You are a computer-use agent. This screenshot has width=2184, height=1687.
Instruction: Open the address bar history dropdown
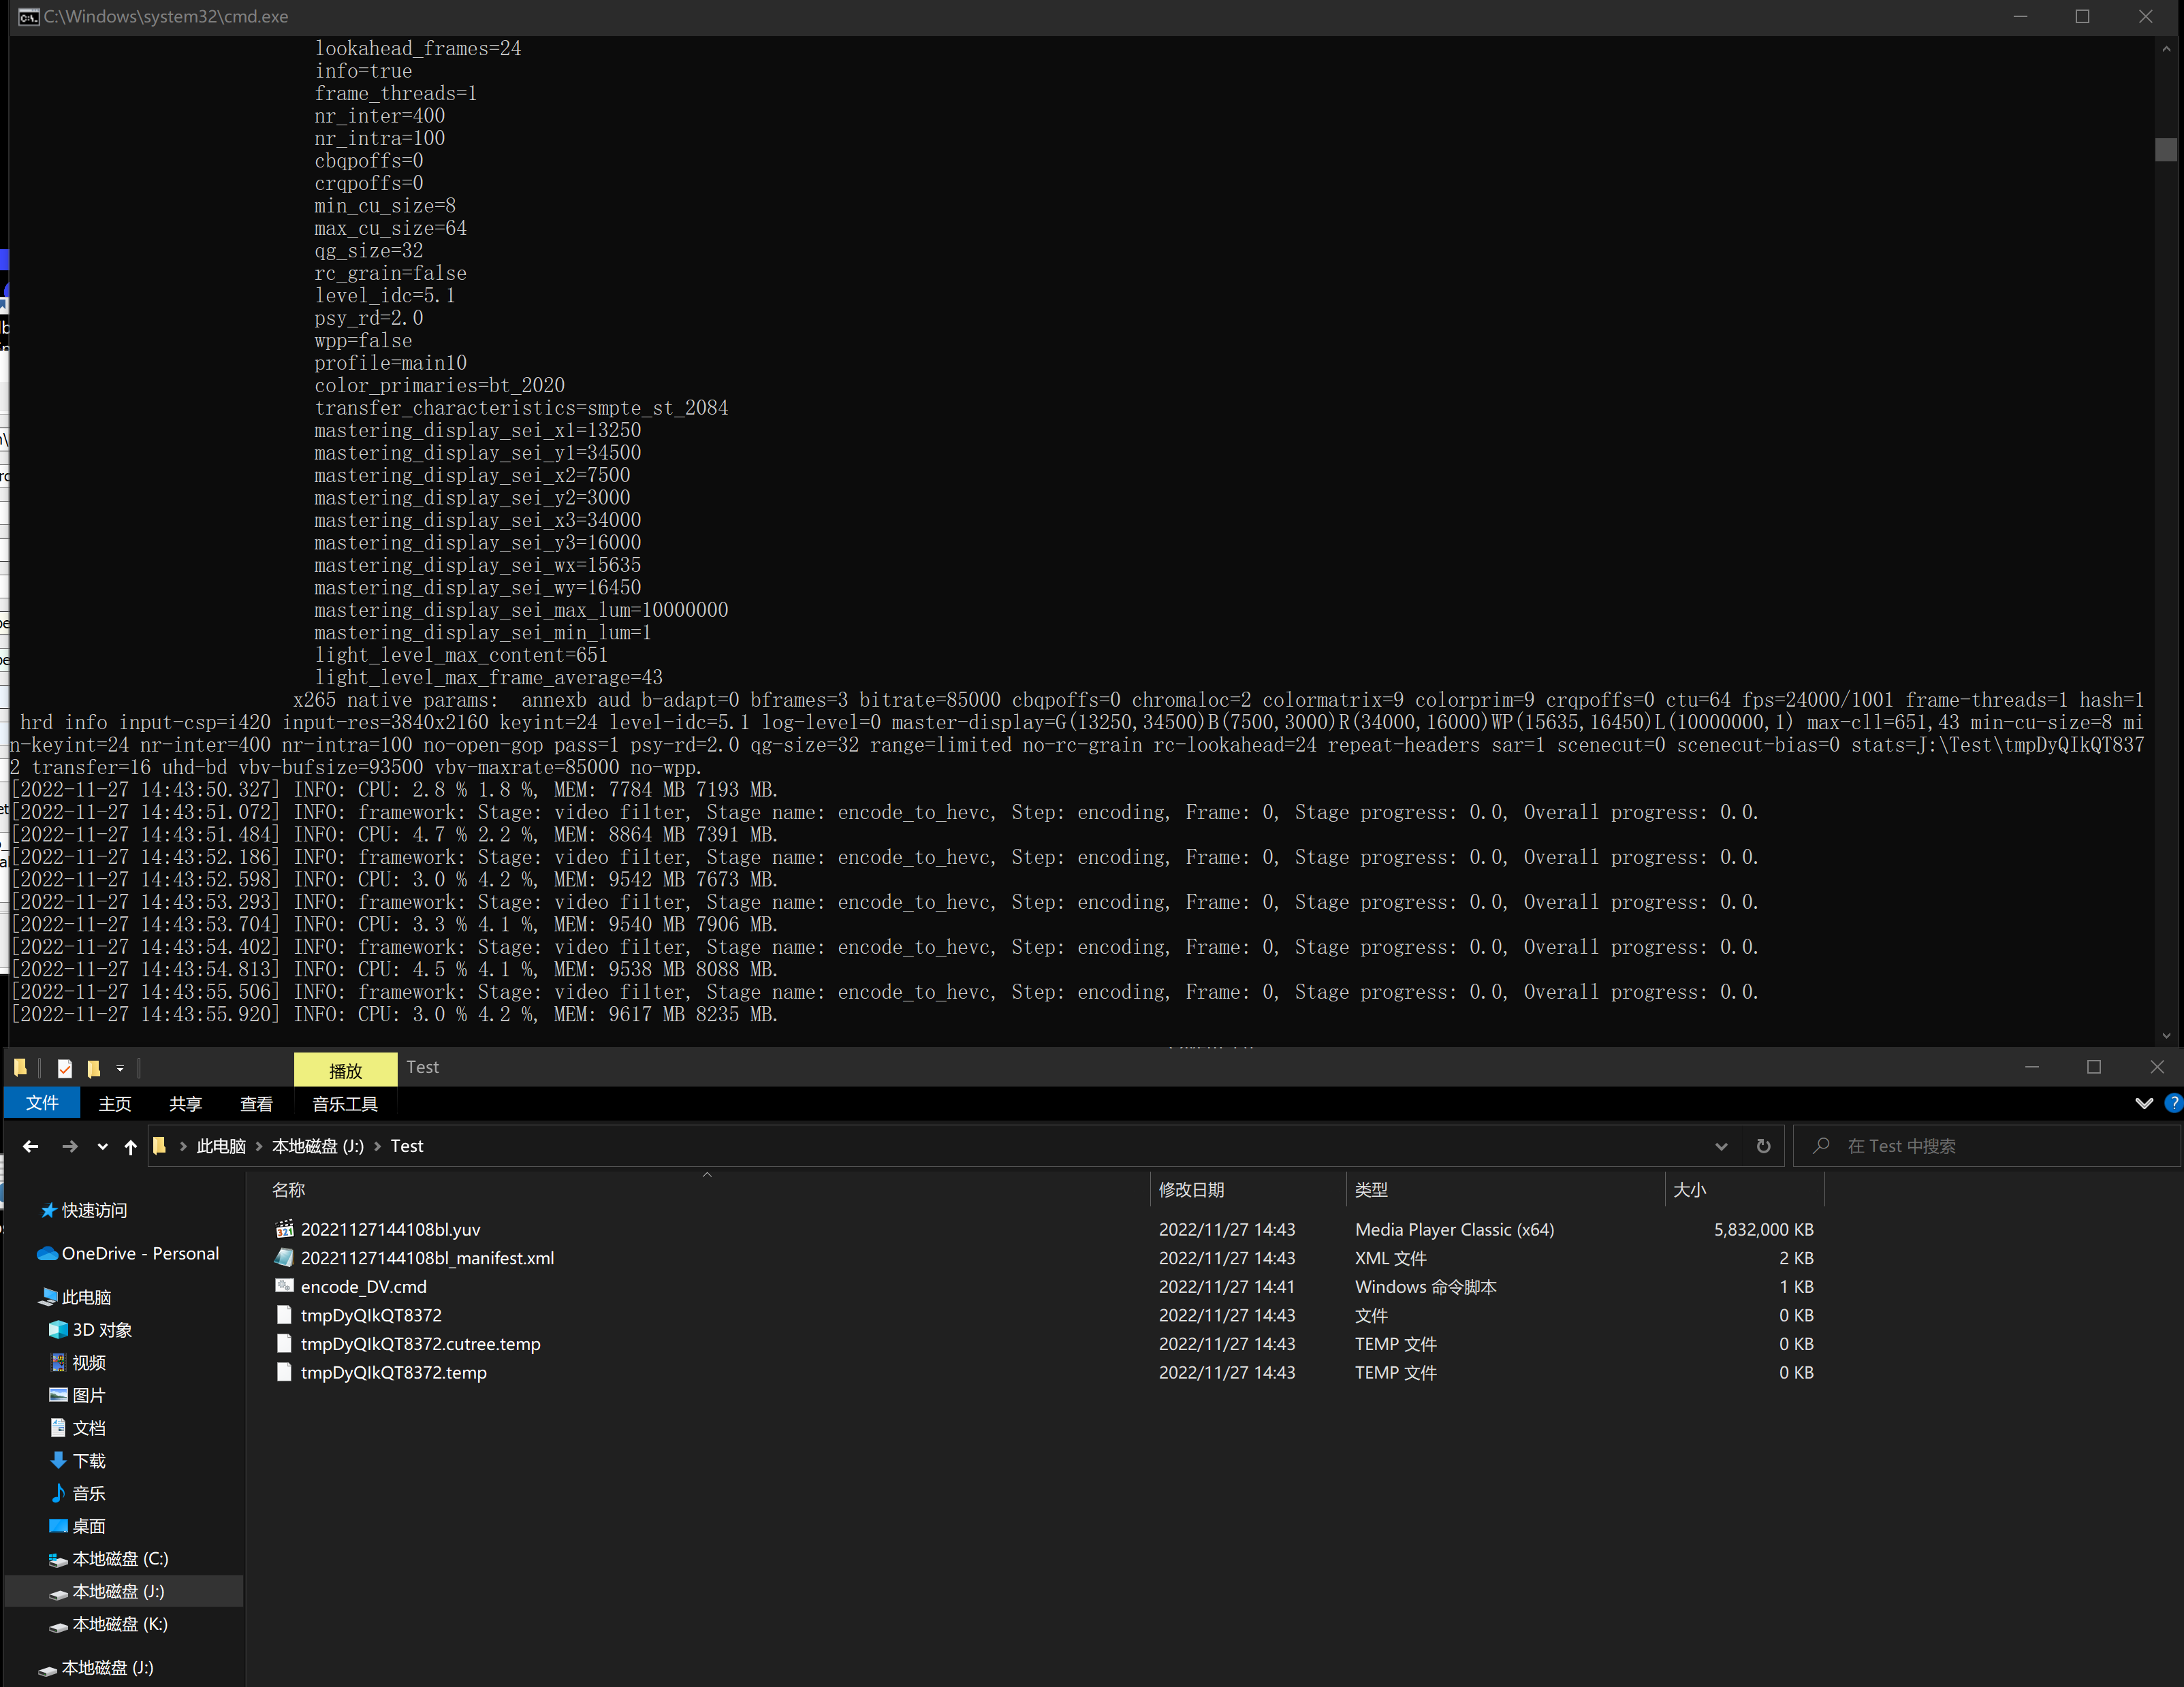pyautogui.click(x=1721, y=1146)
